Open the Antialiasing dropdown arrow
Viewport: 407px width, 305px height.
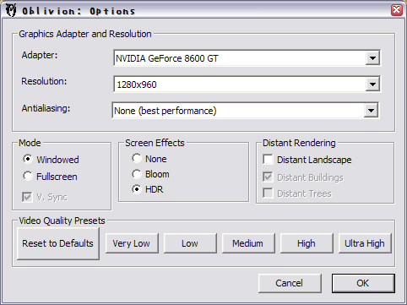tap(371, 111)
